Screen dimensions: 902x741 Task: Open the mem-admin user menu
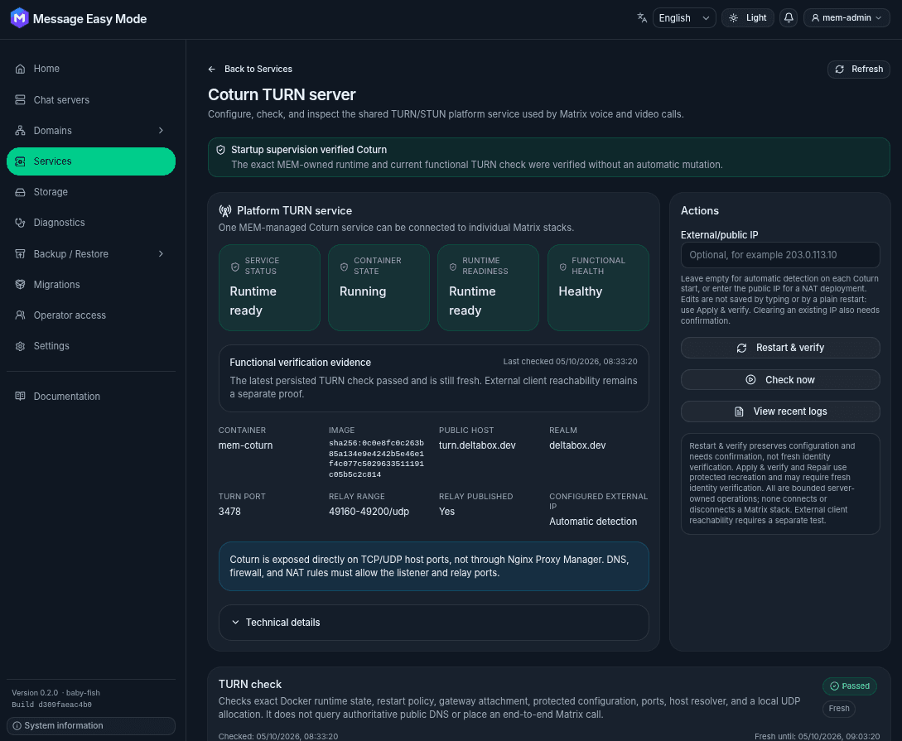[x=847, y=18]
